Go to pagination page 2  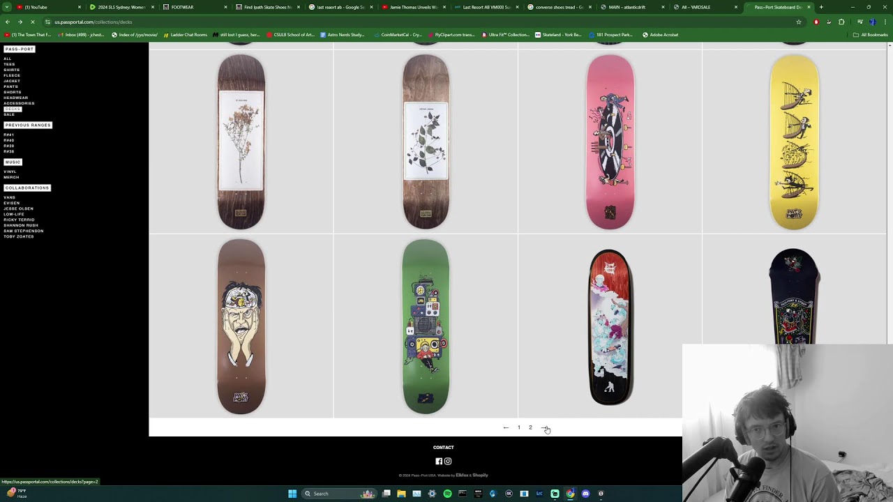[530, 427]
